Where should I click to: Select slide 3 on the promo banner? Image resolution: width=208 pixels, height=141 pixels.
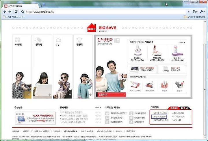[23, 114]
